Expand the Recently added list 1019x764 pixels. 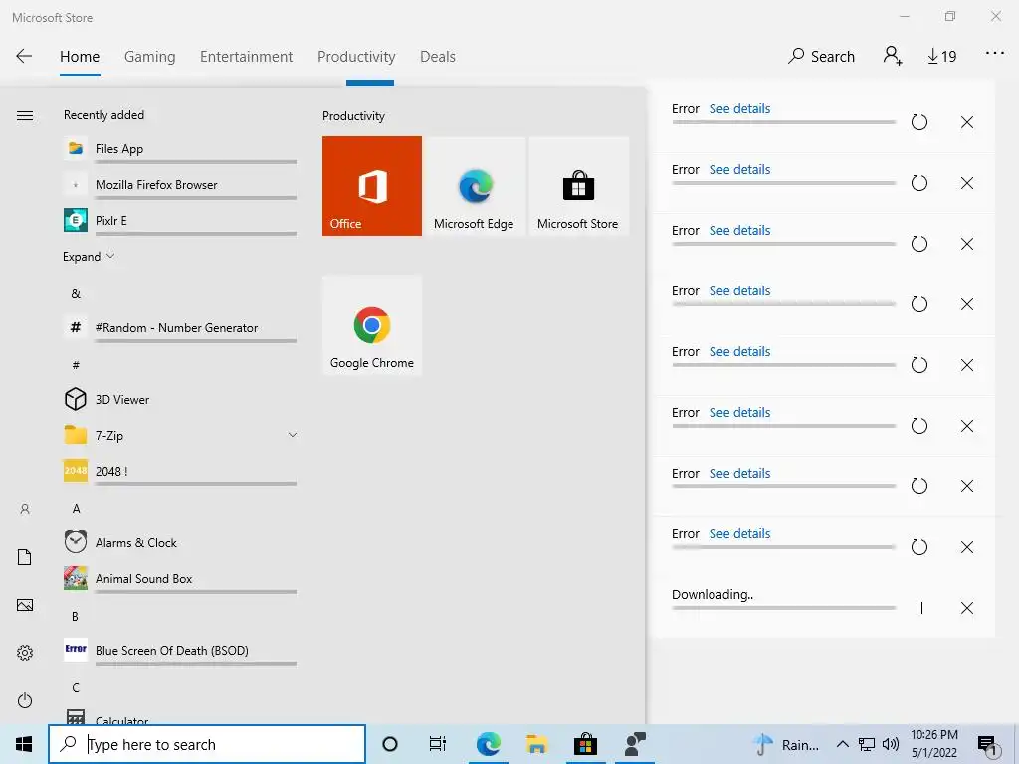tap(89, 257)
